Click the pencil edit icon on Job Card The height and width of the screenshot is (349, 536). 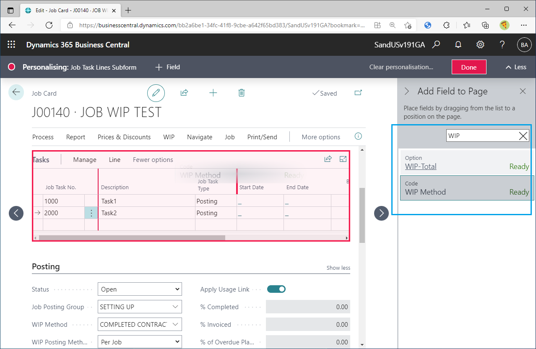coord(156,93)
